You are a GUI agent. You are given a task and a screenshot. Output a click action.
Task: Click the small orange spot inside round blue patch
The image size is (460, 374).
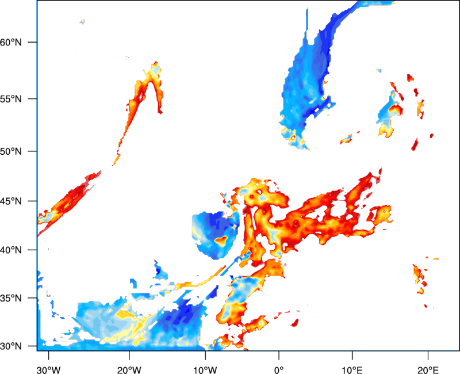point(220,241)
